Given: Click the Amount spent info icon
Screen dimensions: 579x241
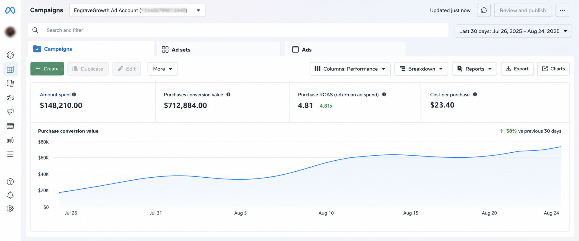Looking at the screenshot, I should coord(74,95).
